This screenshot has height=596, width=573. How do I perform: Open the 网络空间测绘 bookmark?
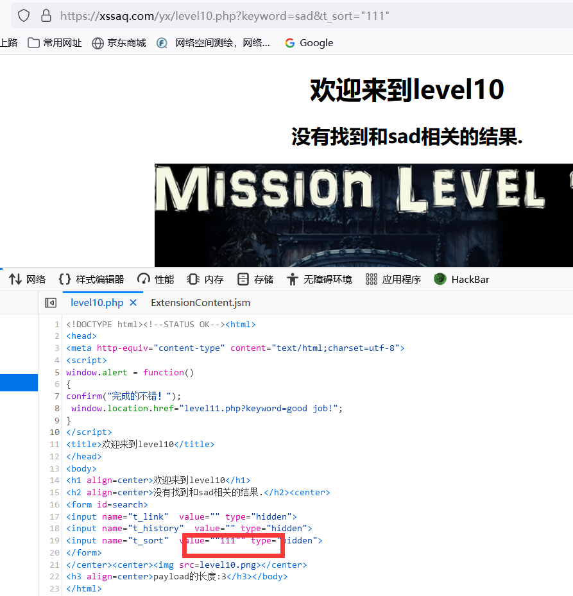(x=213, y=43)
